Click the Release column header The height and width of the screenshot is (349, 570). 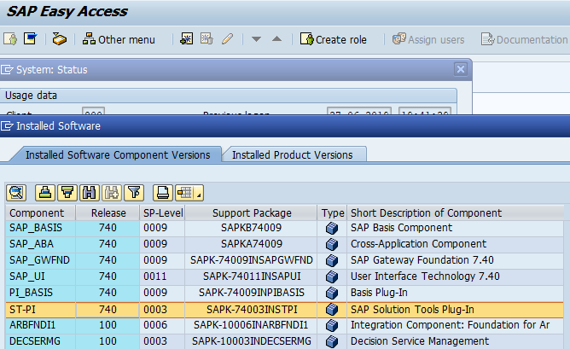click(108, 212)
